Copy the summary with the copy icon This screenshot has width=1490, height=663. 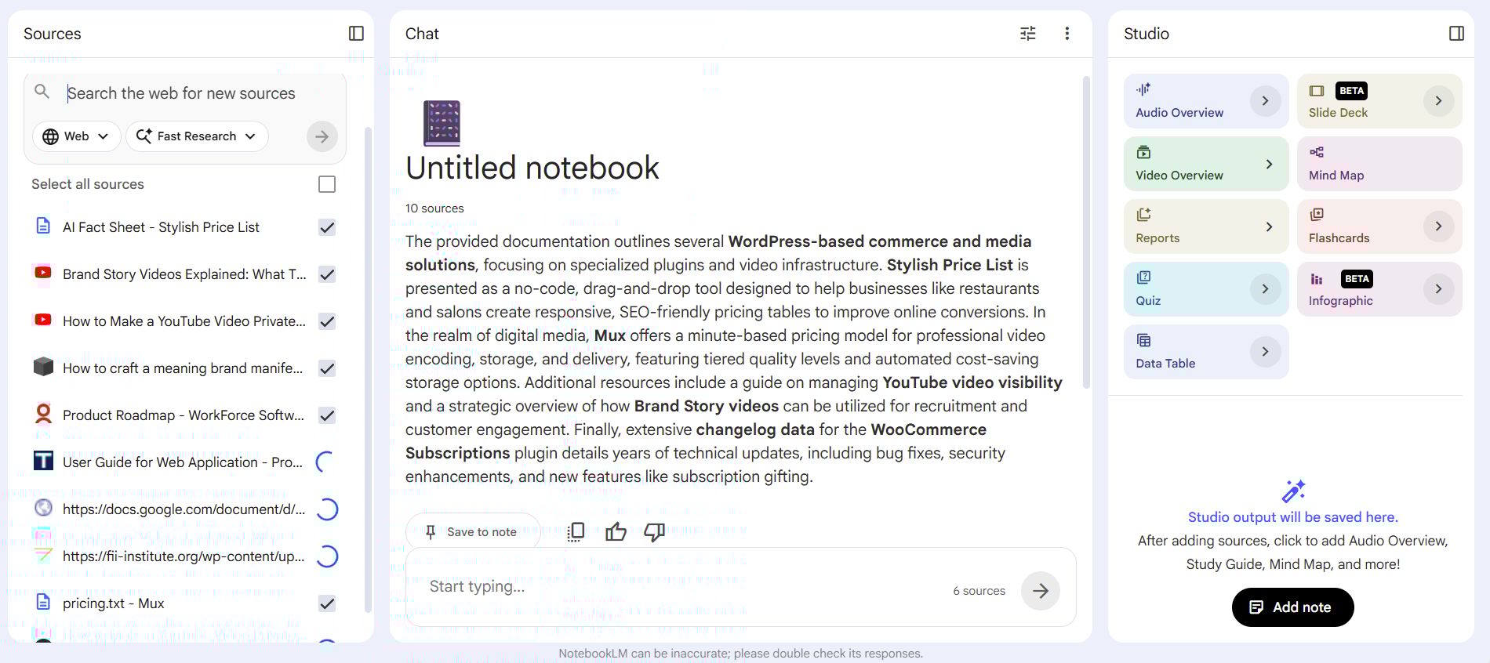[576, 532]
